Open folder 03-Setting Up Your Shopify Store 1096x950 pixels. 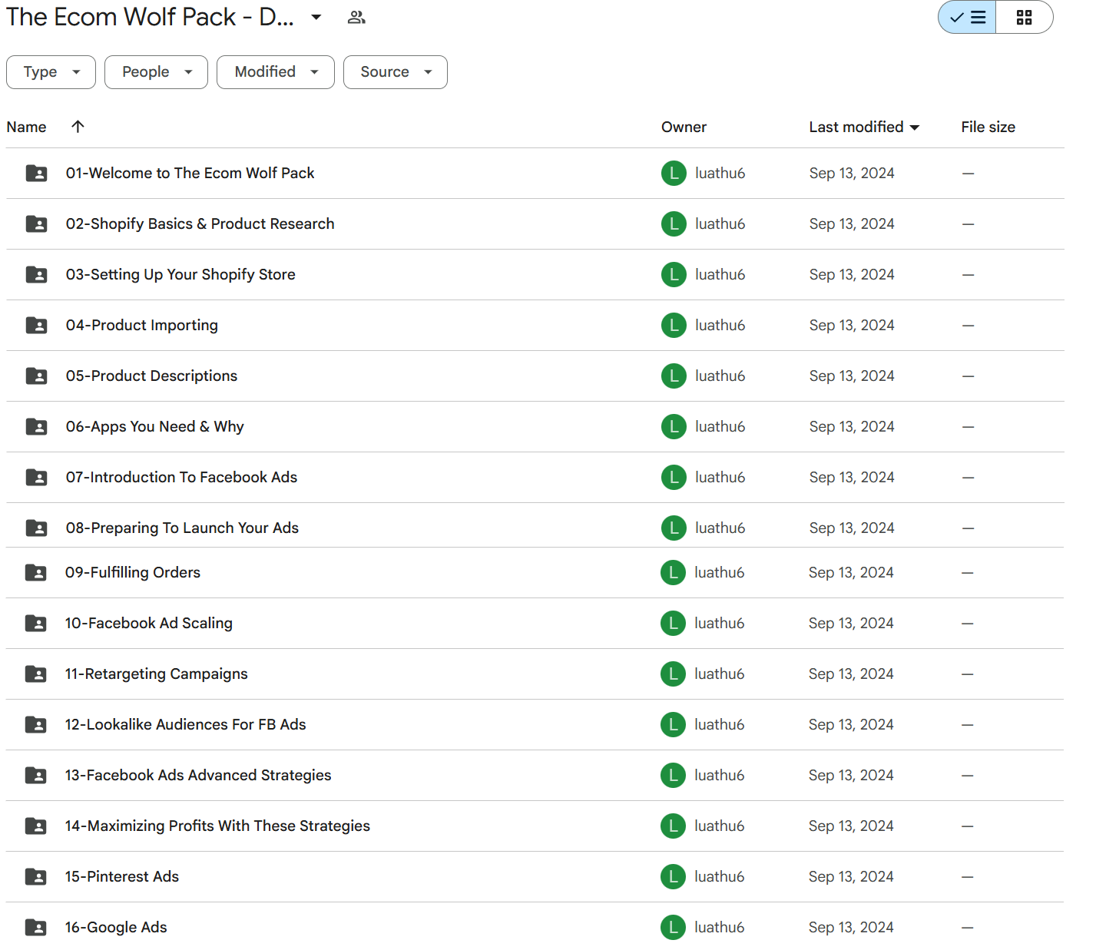(180, 274)
